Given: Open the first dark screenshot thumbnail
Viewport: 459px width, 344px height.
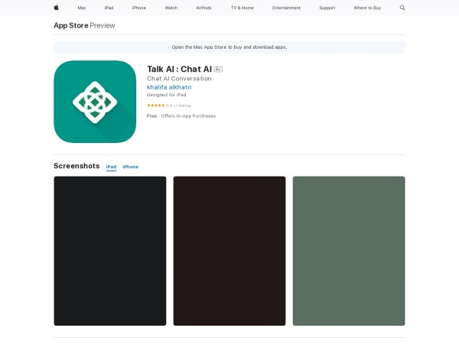Looking at the screenshot, I should click(109, 251).
